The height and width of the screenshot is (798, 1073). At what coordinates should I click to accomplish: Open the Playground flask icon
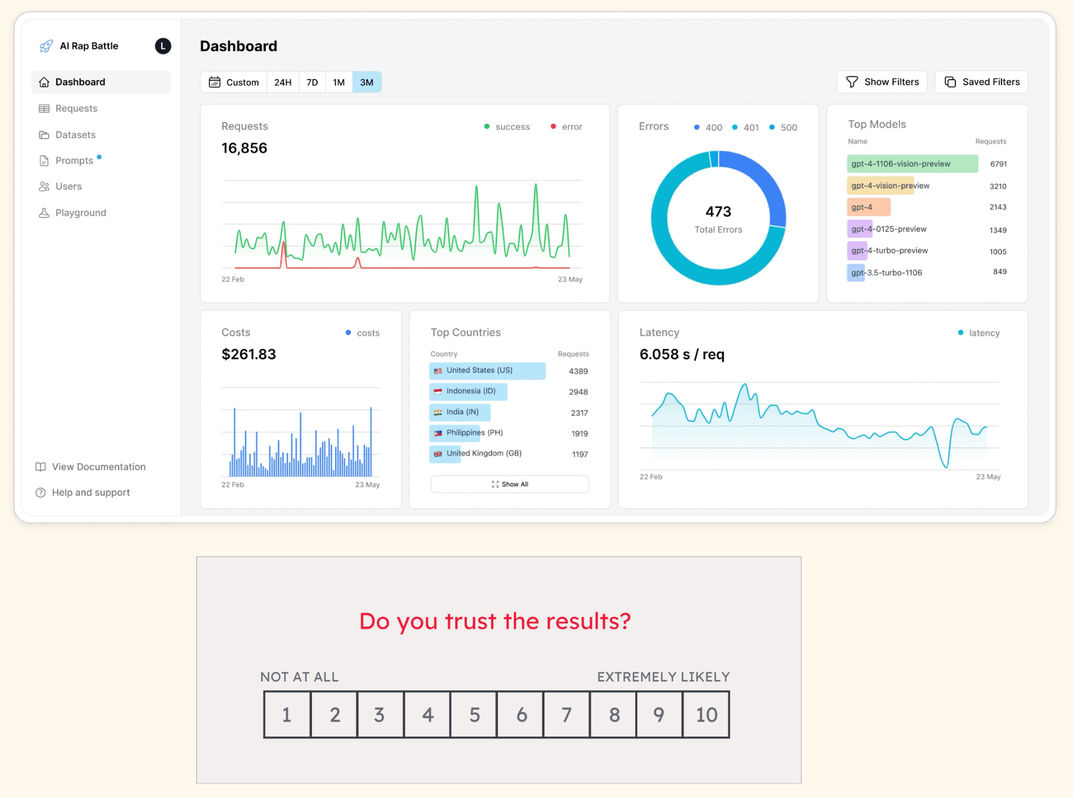coord(44,212)
